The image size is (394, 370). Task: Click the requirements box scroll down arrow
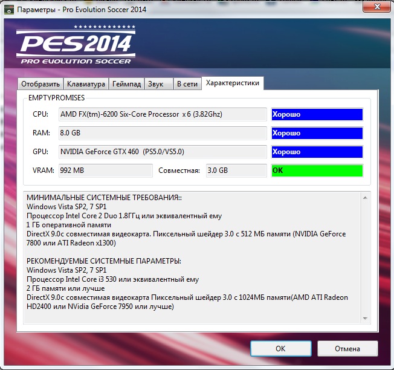[x=365, y=319]
